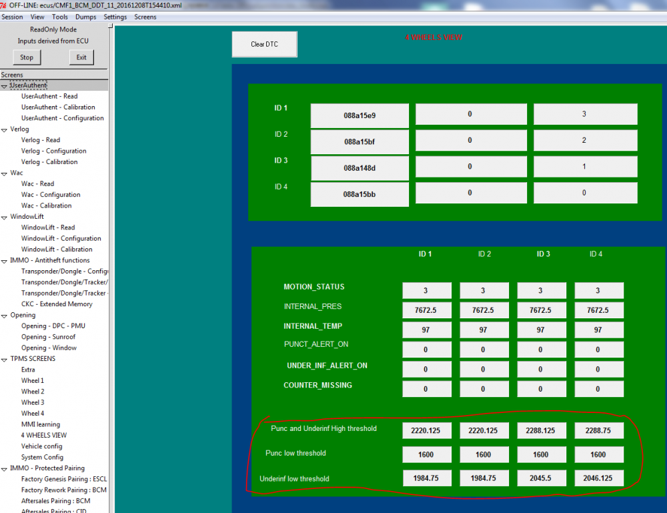Click INTERNAL_PRES value for ID 1
The width and height of the screenshot is (667, 513).
(427, 310)
